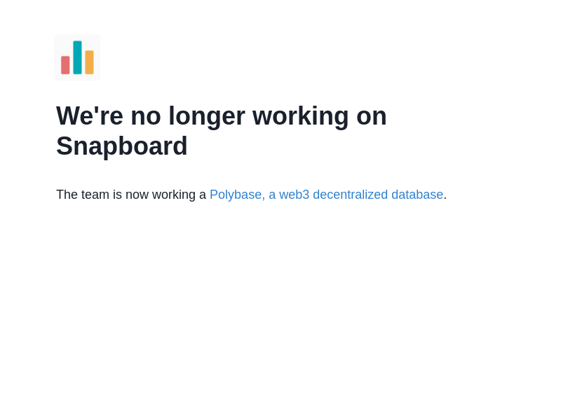Click the word "working" in the heading
The height and width of the screenshot is (420, 561).
pos(301,116)
